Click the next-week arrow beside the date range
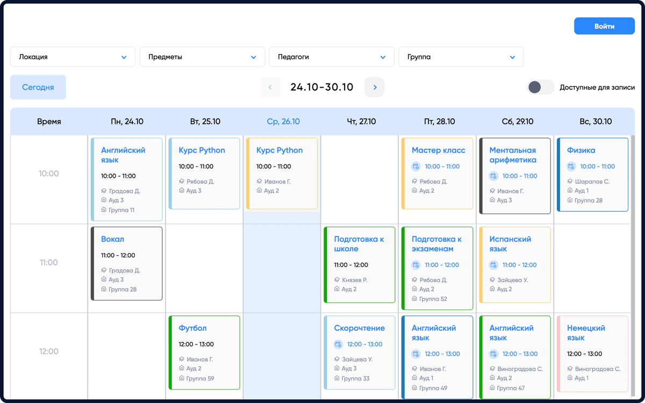 click(x=374, y=87)
